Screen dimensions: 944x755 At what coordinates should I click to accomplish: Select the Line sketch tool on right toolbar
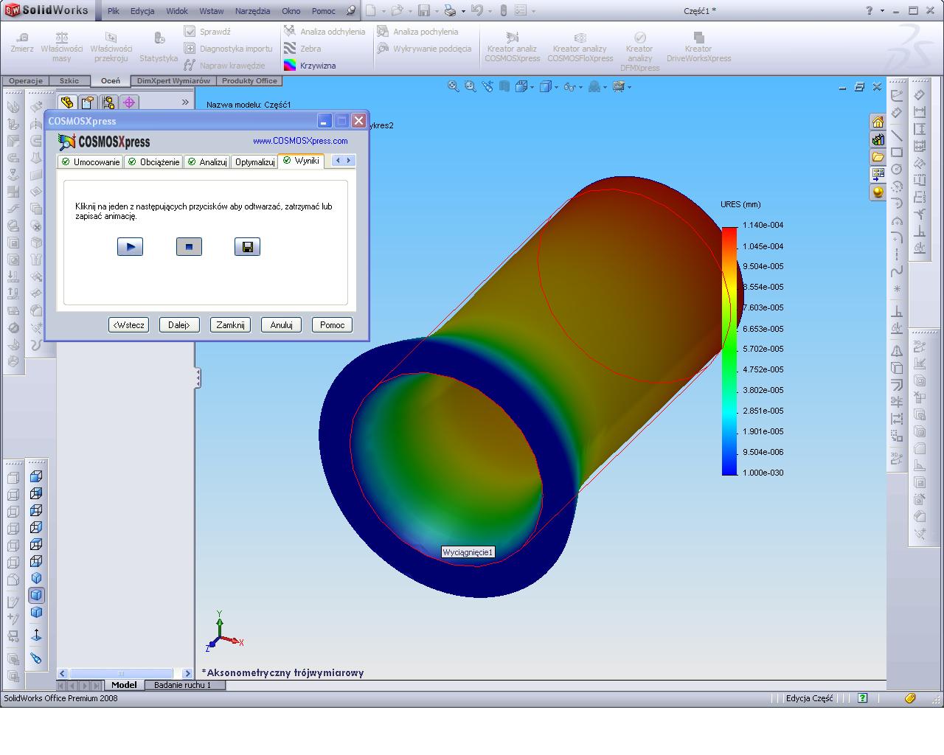point(897,136)
